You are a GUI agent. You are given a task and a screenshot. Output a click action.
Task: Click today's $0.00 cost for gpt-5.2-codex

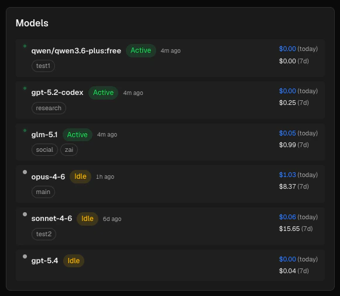(287, 91)
